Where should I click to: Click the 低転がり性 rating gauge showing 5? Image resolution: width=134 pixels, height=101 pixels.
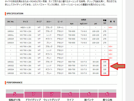pyautogui.click(x=15, y=94)
